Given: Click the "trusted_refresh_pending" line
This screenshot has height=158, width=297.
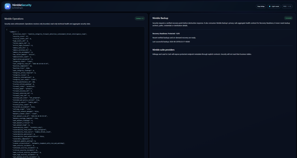Looking at the screenshot, I should tap(23, 84).
